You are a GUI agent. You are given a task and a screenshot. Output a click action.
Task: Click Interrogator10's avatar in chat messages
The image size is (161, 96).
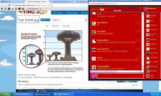point(94,50)
